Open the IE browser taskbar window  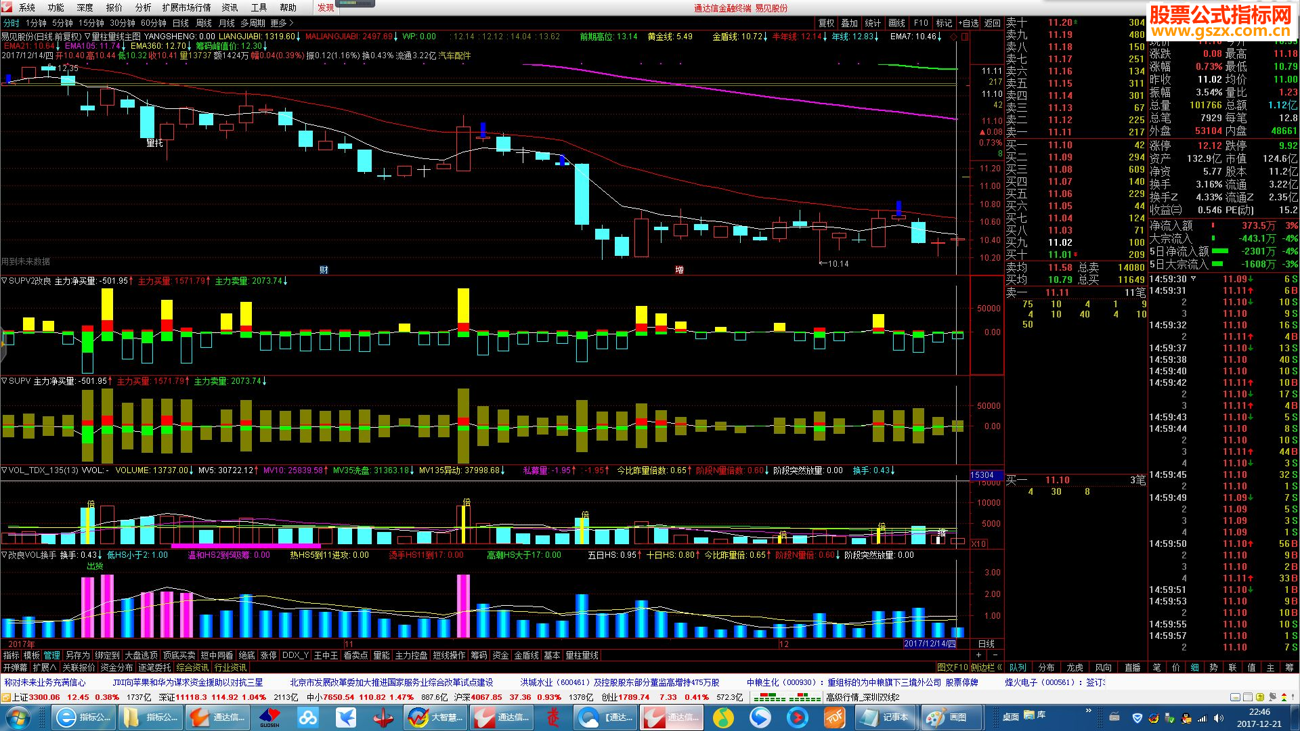coord(83,717)
